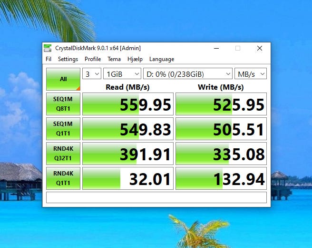Open the Hjælp menu
This screenshot has height=248, width=312.
135,59
